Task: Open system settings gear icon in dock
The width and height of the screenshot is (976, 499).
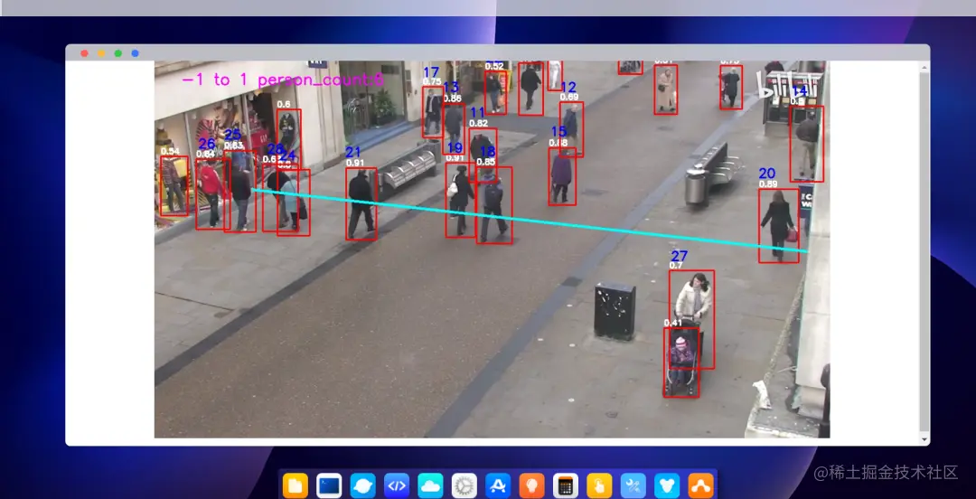Action: point(464,485)
